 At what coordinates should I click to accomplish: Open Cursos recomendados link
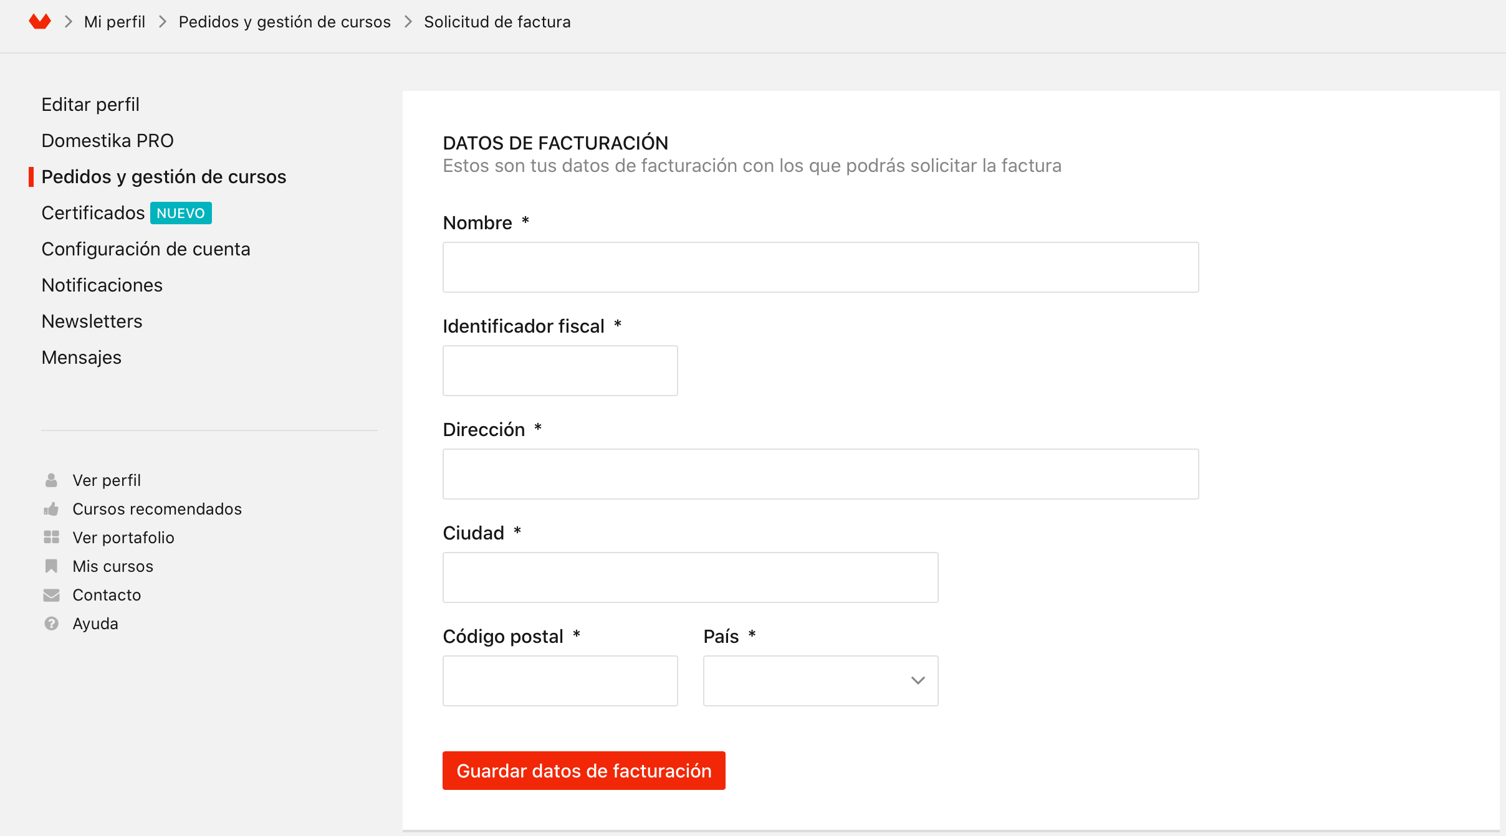[157, 509]
